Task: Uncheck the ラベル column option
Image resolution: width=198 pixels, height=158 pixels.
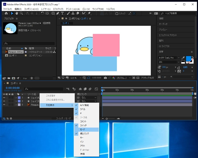Action: point(86,109)
